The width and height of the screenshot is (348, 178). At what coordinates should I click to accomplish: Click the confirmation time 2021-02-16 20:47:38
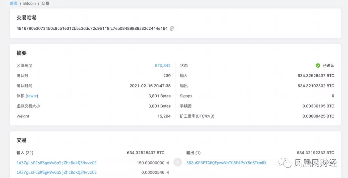coord(150,86)
